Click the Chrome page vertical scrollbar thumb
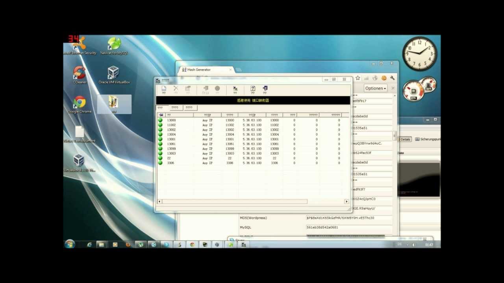Screen dimensions: 504x283 point(395,136)
